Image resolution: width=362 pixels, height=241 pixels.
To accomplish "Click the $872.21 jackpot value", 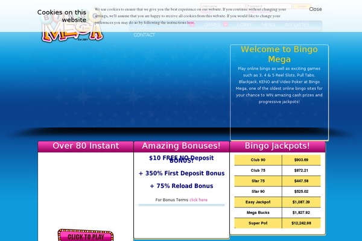I will pos(301,171).
